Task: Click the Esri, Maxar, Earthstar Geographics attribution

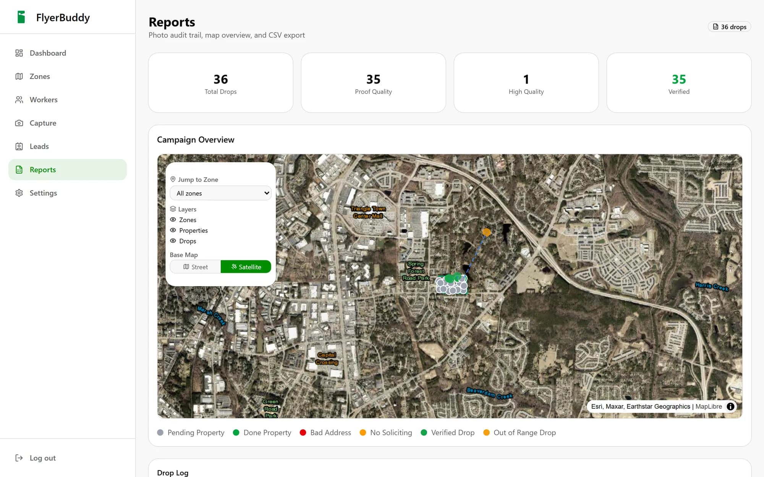Action: (x=641, y=406)
